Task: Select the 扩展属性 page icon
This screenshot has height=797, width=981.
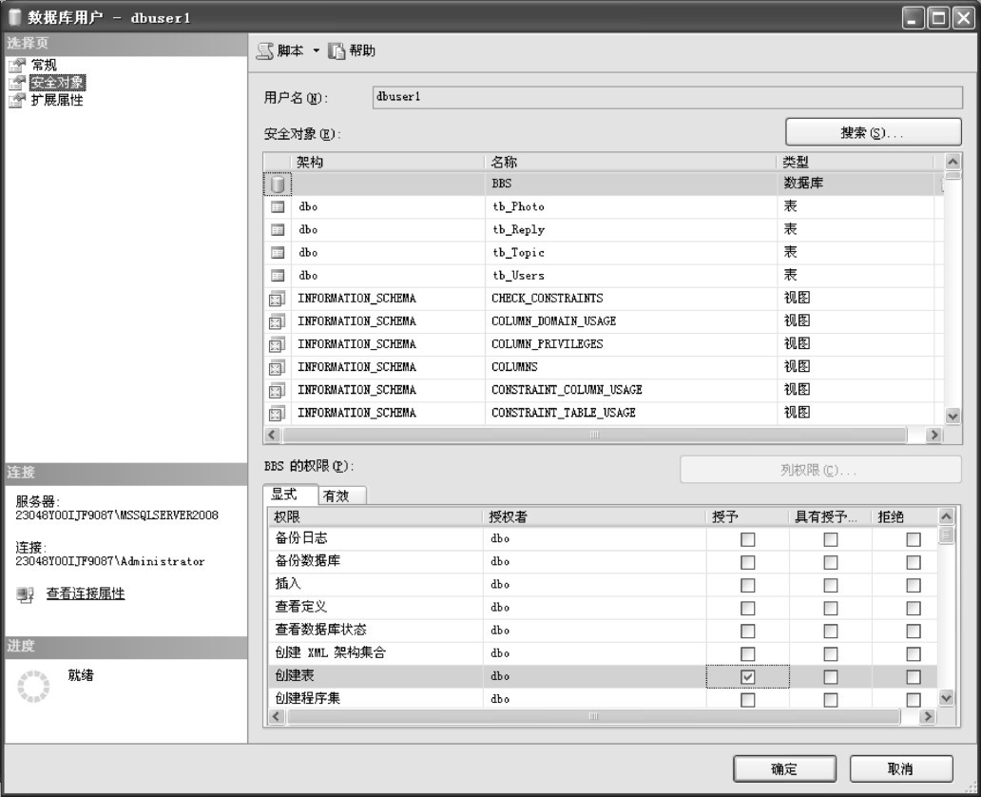Action: click(15, 100)
